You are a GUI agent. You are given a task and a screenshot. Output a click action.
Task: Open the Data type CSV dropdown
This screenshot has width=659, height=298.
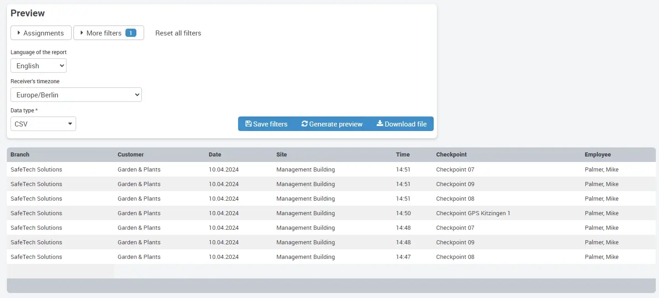[x=43, y=124]
